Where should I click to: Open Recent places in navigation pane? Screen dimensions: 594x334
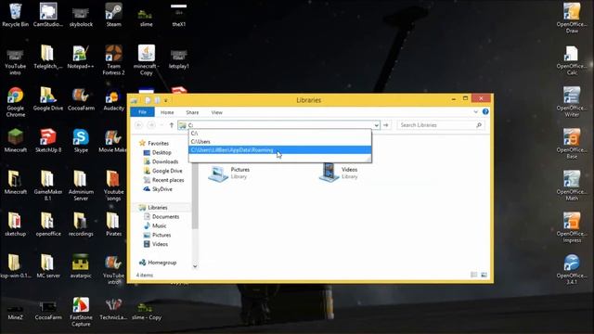click(x=163, y=180)
